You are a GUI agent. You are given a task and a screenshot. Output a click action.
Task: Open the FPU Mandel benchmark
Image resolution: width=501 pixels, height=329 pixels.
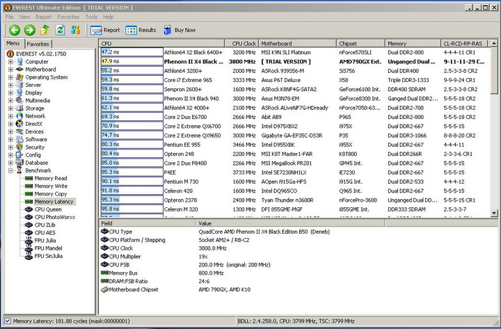pos(44,248)
